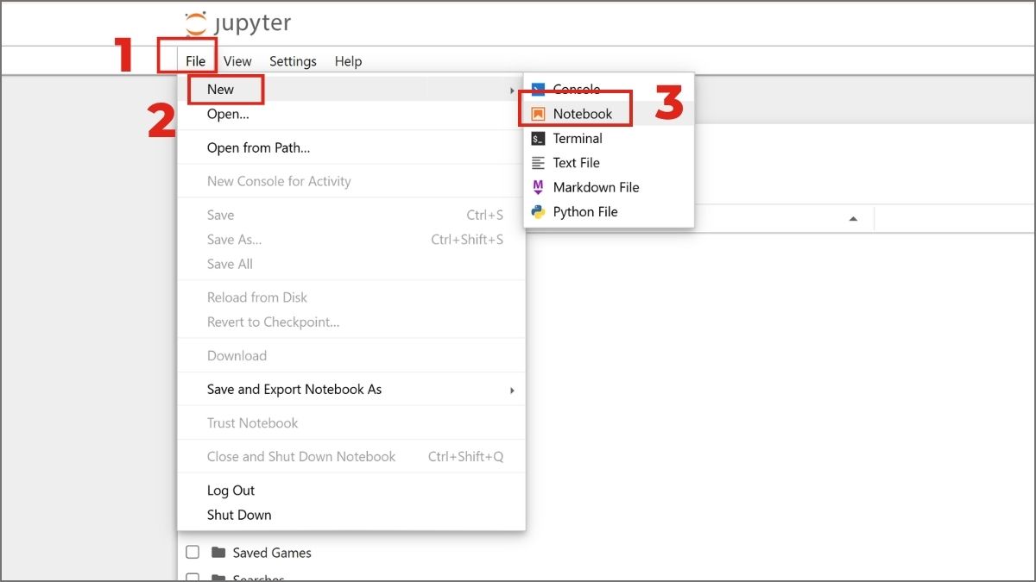This screenshot has height=582, width=1036.
Task: Check the Saved Games folder checkbox
Action: 193,552
